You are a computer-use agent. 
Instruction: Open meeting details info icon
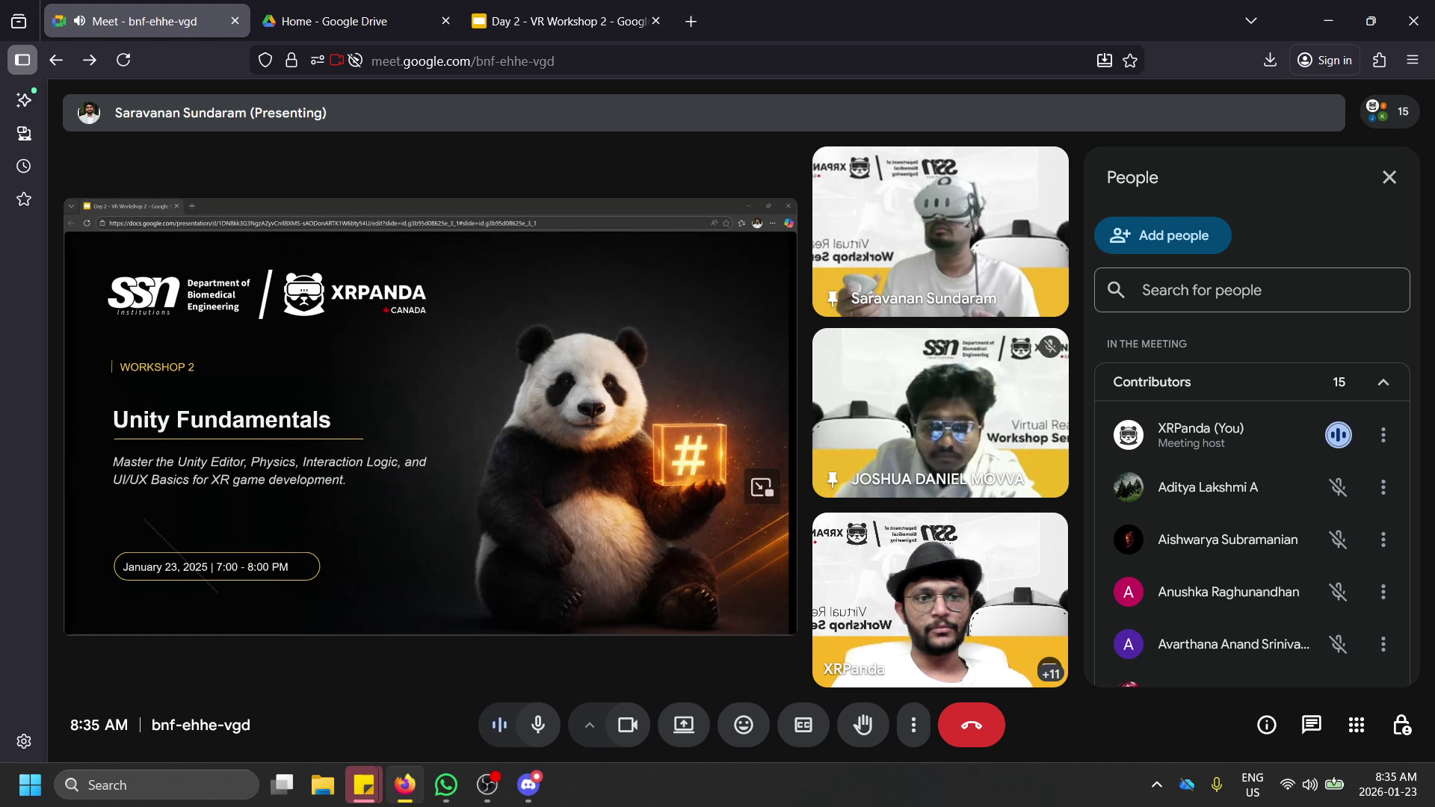(1266, 725)
